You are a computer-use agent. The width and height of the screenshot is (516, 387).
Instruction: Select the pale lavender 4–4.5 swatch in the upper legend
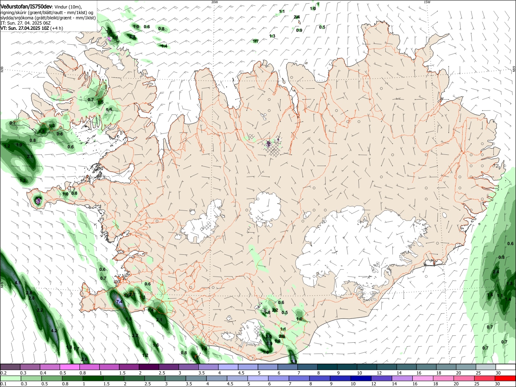[x=228, y=367]
